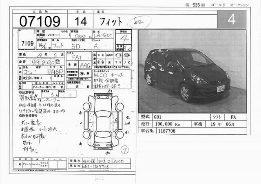Click the handwritten door count "5D"

[75, 46]
